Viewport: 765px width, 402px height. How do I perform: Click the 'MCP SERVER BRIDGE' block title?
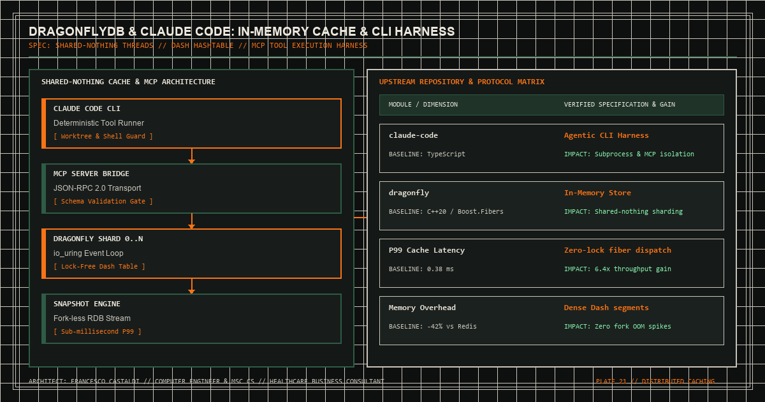(91, 174)
